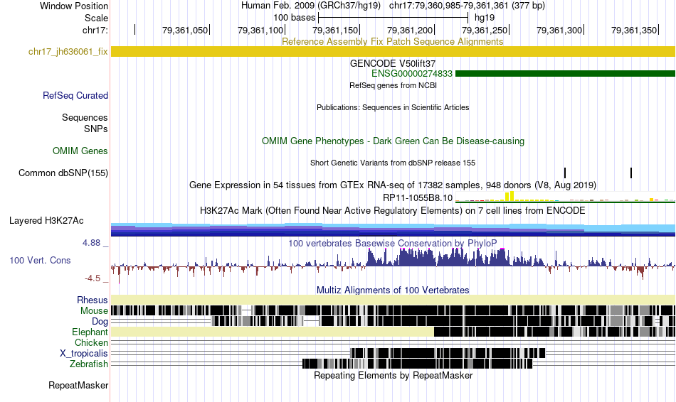Click the Reference Assembly Fix Patch Sequence Alignments title

pyautogui.click(x=392, y=42)
